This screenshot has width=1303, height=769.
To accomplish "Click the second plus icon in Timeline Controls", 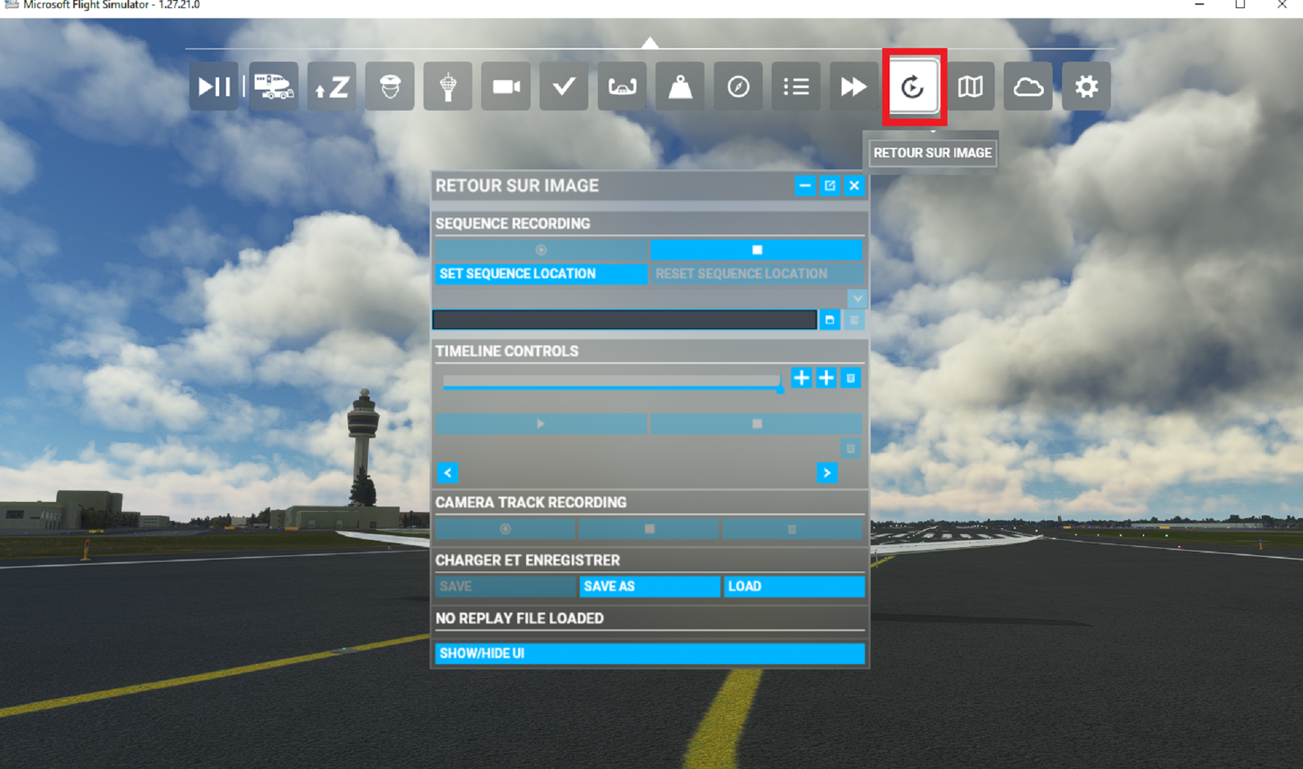I will (826, 378).
